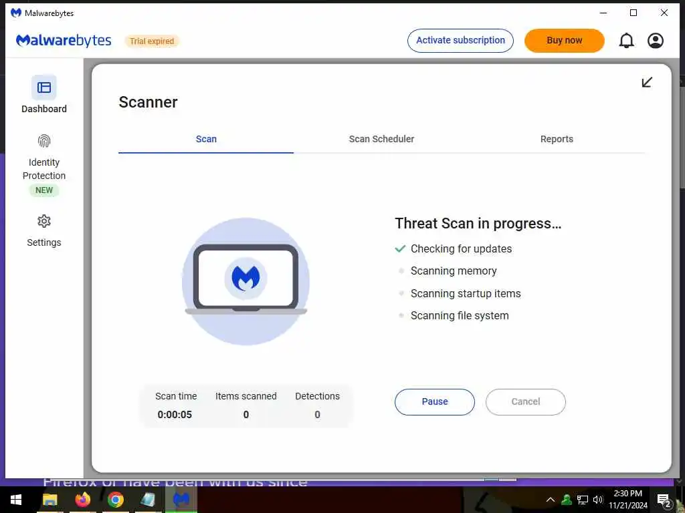Click the green user tray icon
This screenshot has width=685, height=513.
pyautogui.click(x=567, y=500)
